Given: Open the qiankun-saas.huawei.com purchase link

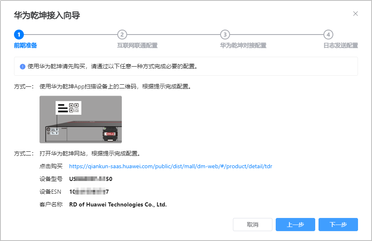Looking at the screenshot, I should click(171, 166).
